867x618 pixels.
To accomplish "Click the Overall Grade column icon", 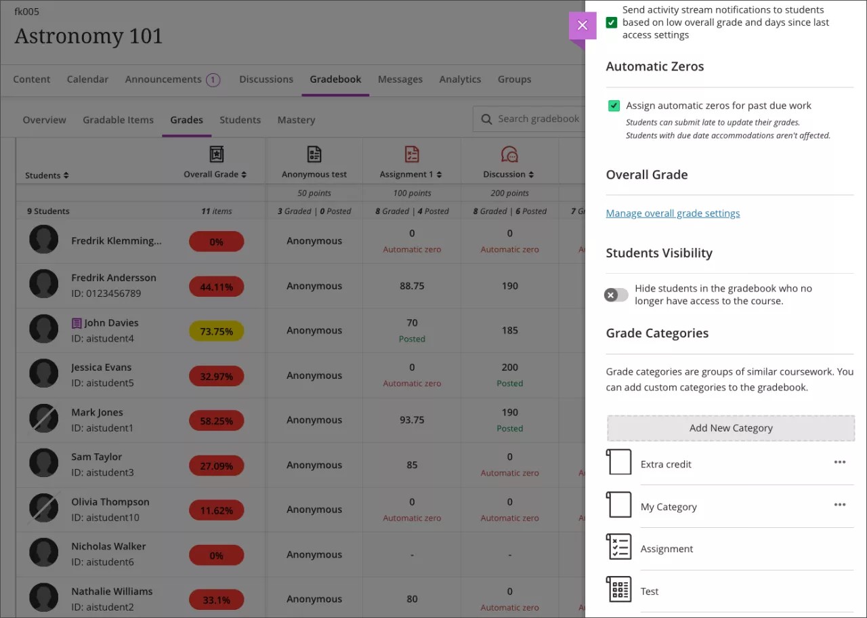I will pyautogui.click(x=217, y=154).
